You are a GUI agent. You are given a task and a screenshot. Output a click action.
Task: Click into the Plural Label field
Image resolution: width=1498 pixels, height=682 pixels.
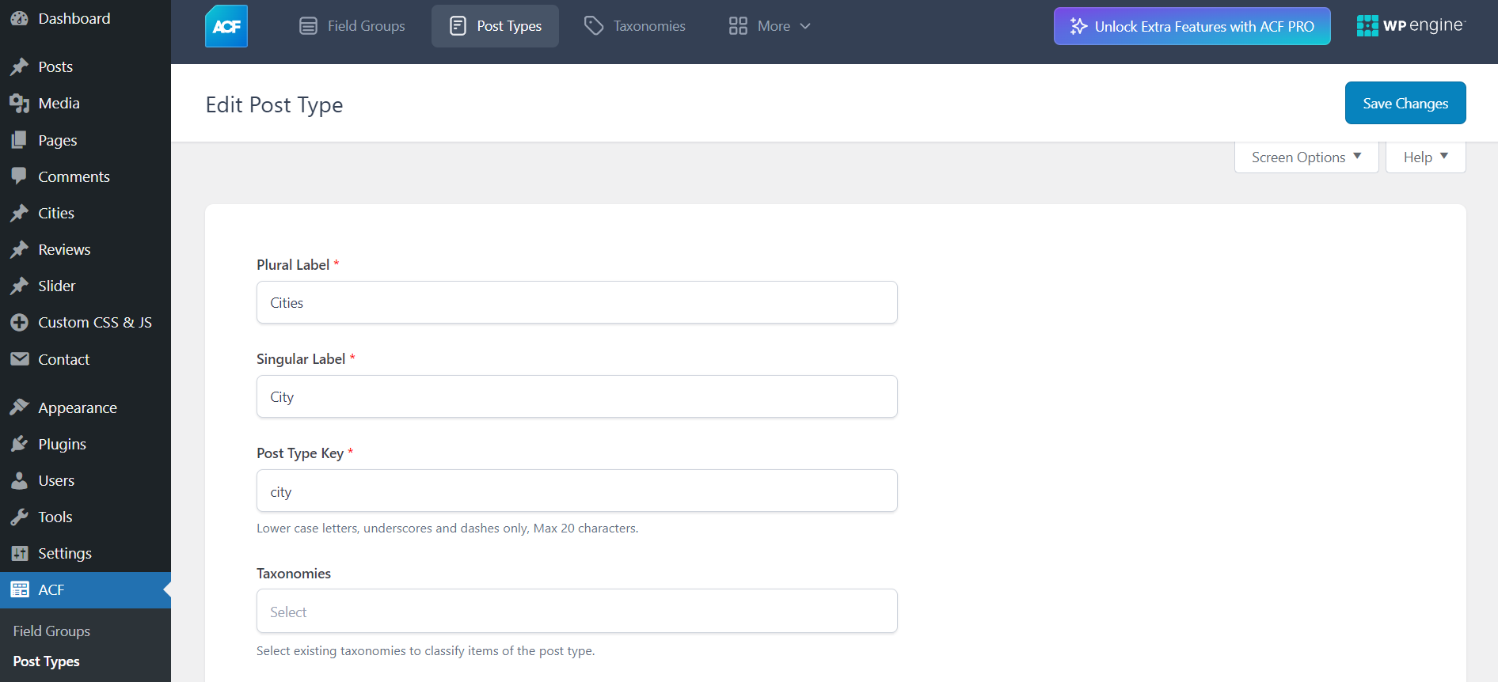pyautogui.click(x=576, y=303)
